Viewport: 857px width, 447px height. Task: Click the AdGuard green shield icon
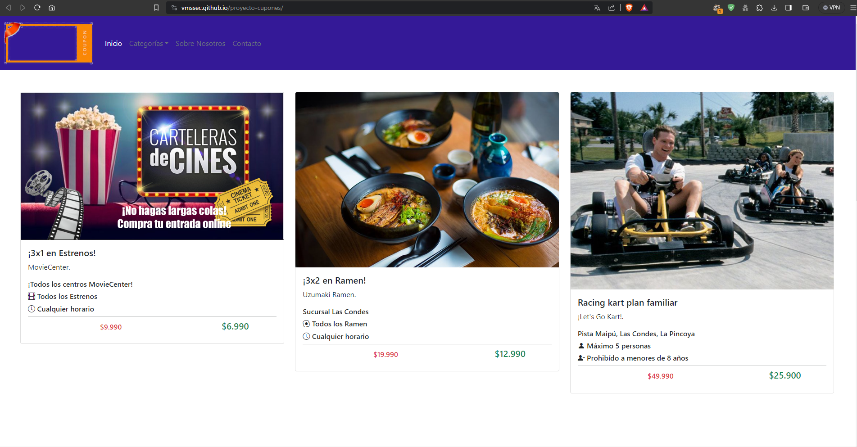click(731, 8)
